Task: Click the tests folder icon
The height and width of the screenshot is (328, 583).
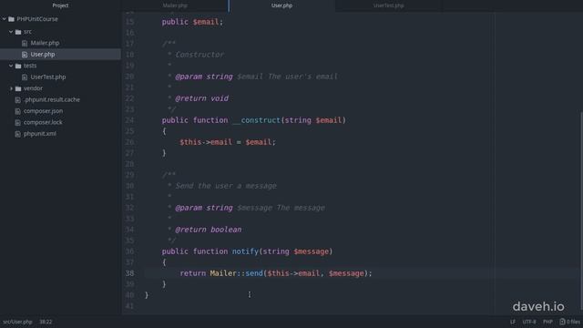Action: pyautogui.click(x=18, y=66)
